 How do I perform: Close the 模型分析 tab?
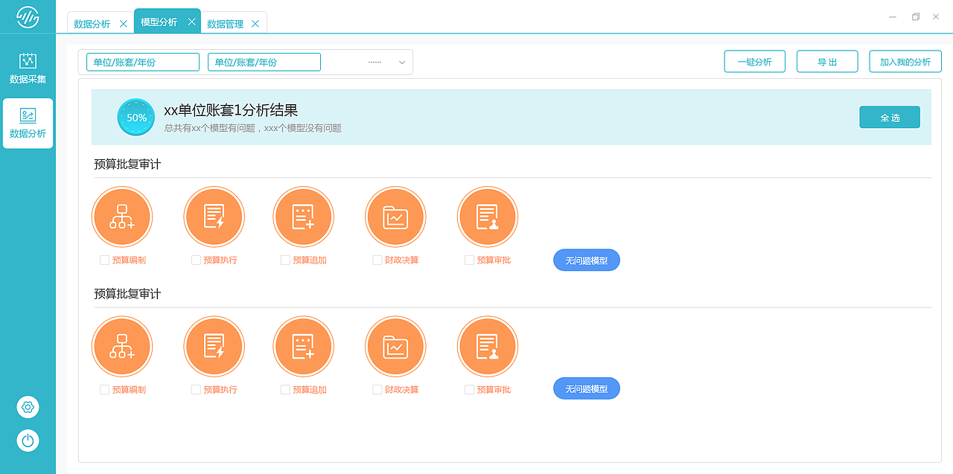pos(191,22)
